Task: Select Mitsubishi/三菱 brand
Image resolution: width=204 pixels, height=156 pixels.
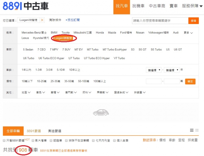Action: (83, 33)
